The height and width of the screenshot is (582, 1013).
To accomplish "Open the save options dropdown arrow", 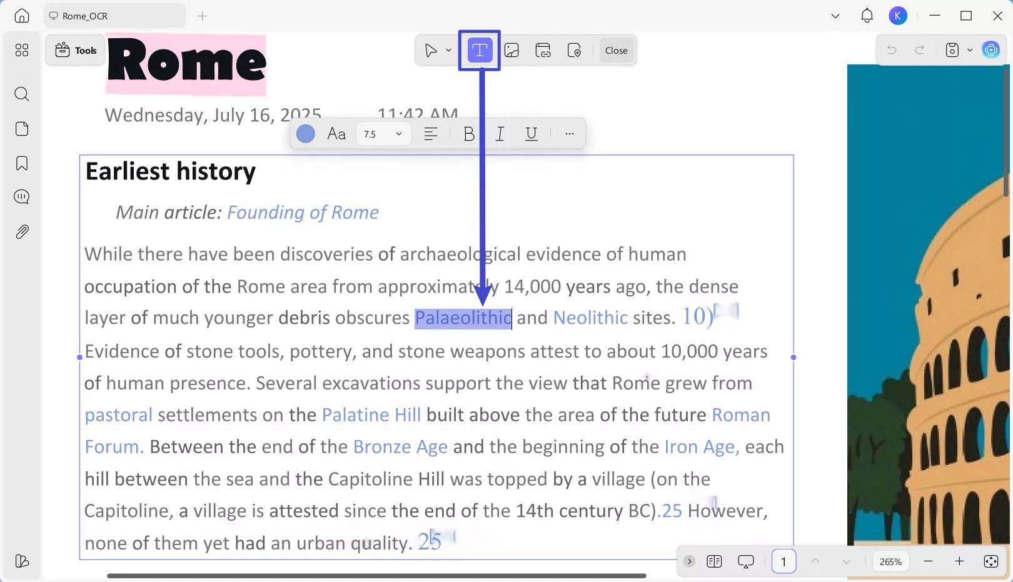I will click(970, 50).
